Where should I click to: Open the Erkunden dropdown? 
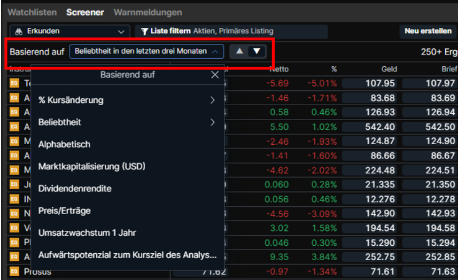69,31
